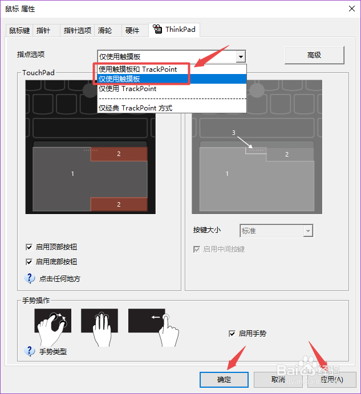Toggle 启用底部按钮 checkbox
Screen dimensions: 361x394
(29, 262)
